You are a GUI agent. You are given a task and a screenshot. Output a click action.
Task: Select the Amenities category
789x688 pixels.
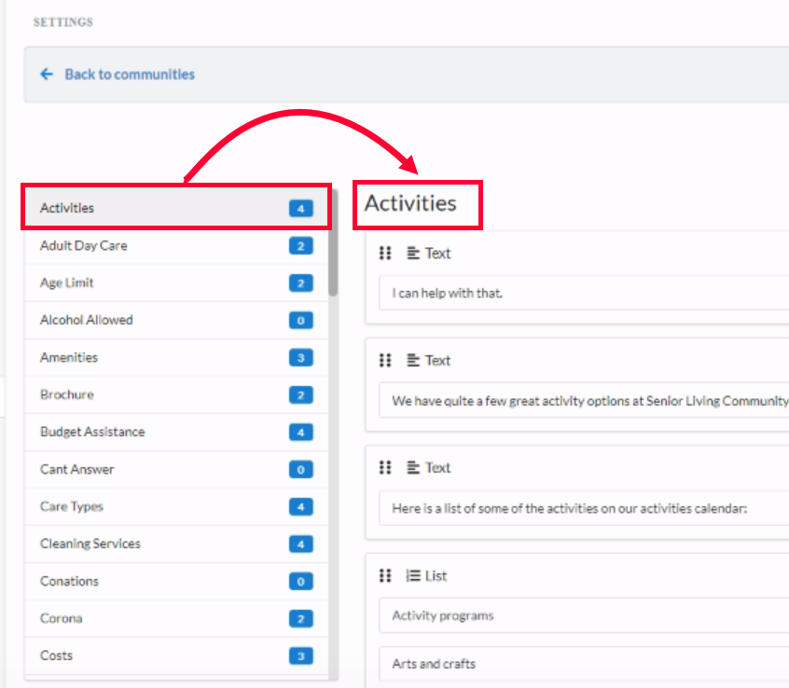[69, 358]
